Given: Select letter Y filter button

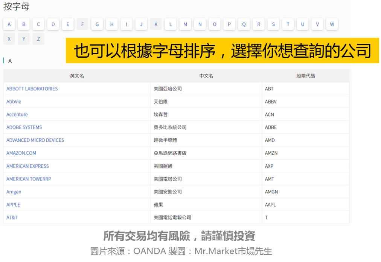Looking at the screenshot, I should [x=24, y=39].
